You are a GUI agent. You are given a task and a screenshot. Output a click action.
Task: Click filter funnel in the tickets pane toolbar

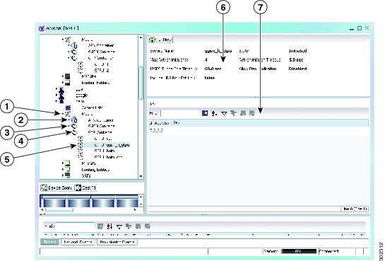point(119,226)
